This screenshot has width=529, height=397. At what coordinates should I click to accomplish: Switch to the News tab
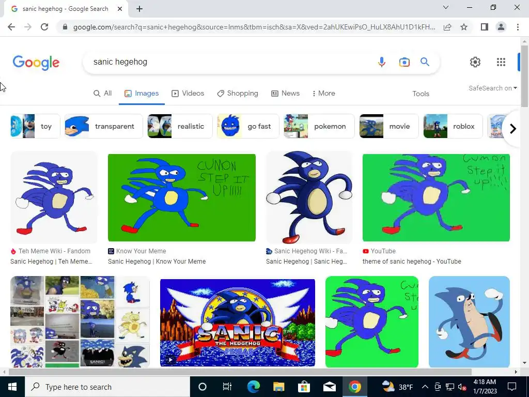(285, 93)
